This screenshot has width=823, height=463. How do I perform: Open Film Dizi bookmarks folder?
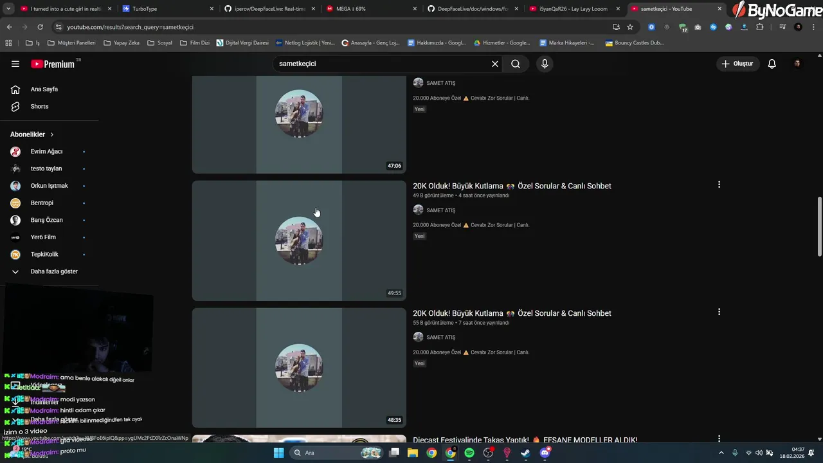click(194, 43)
